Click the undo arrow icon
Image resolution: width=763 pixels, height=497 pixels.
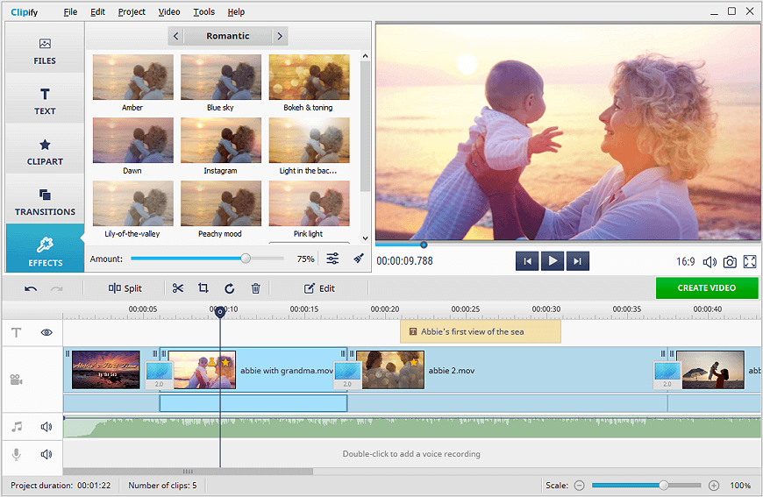pyautogui.click(x=31, y=288)
